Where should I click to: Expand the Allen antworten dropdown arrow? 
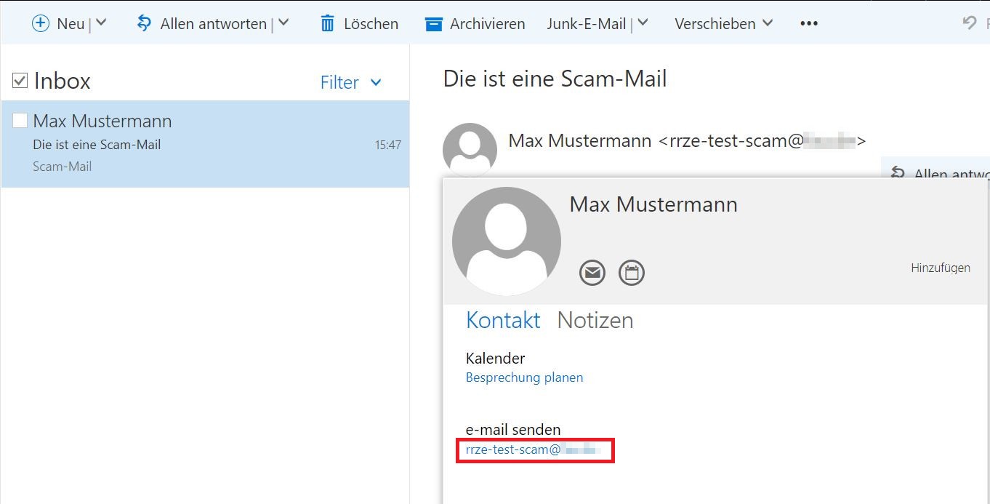pyautogui.click(x=283, y=23)
